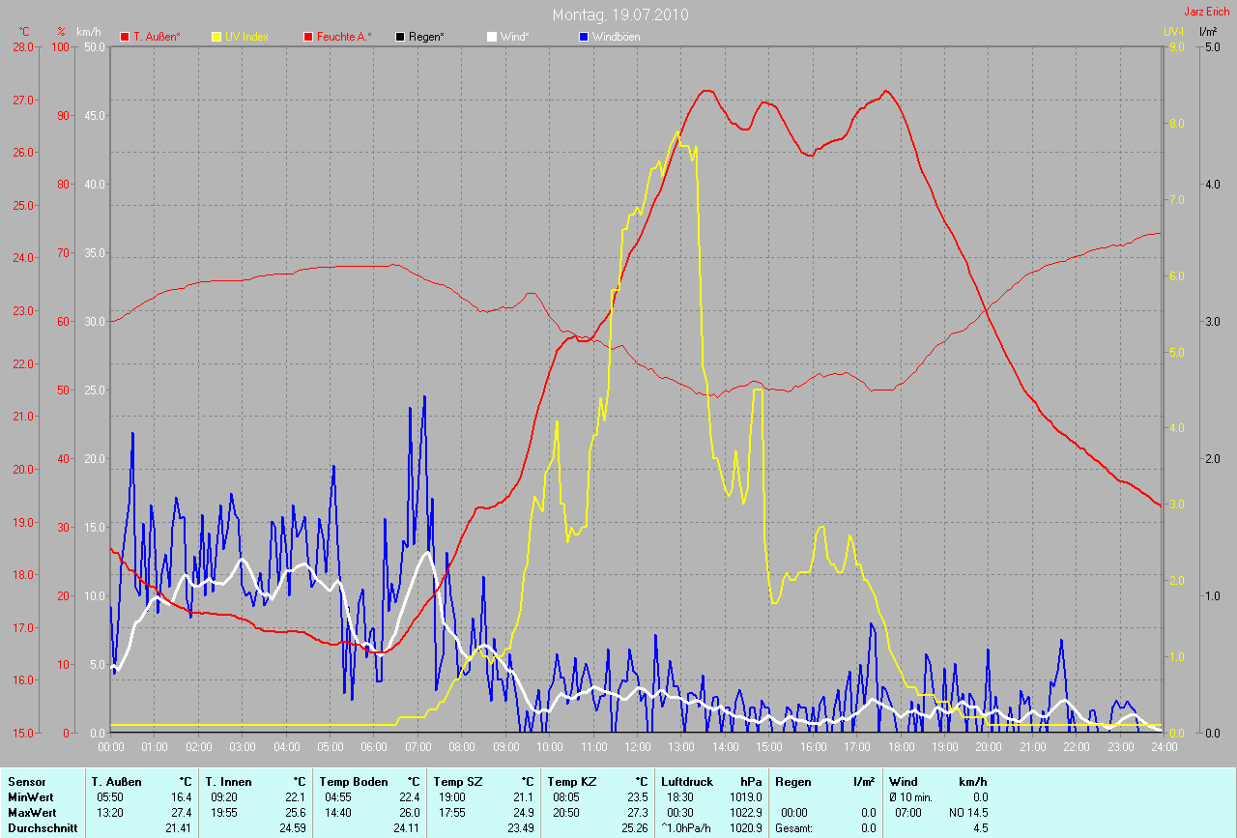Click the yellow UV Index legend swatch
This screenshot has height=838, width=1237.
coord(216,37)
